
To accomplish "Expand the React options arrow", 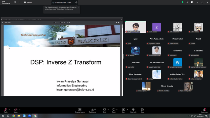I will (x=117, y=109).
